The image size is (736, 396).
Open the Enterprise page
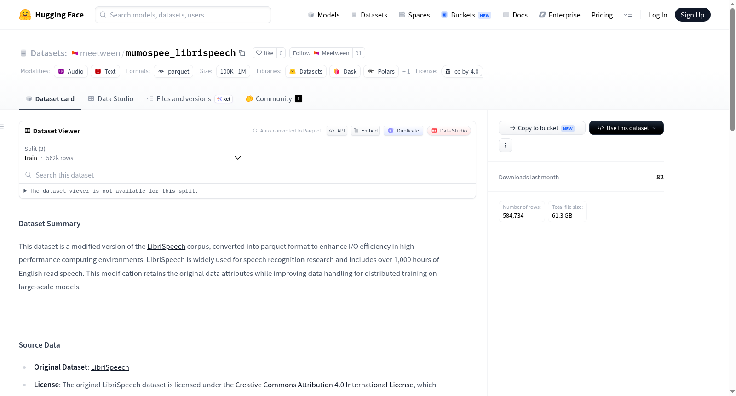[x=559, y=15]
